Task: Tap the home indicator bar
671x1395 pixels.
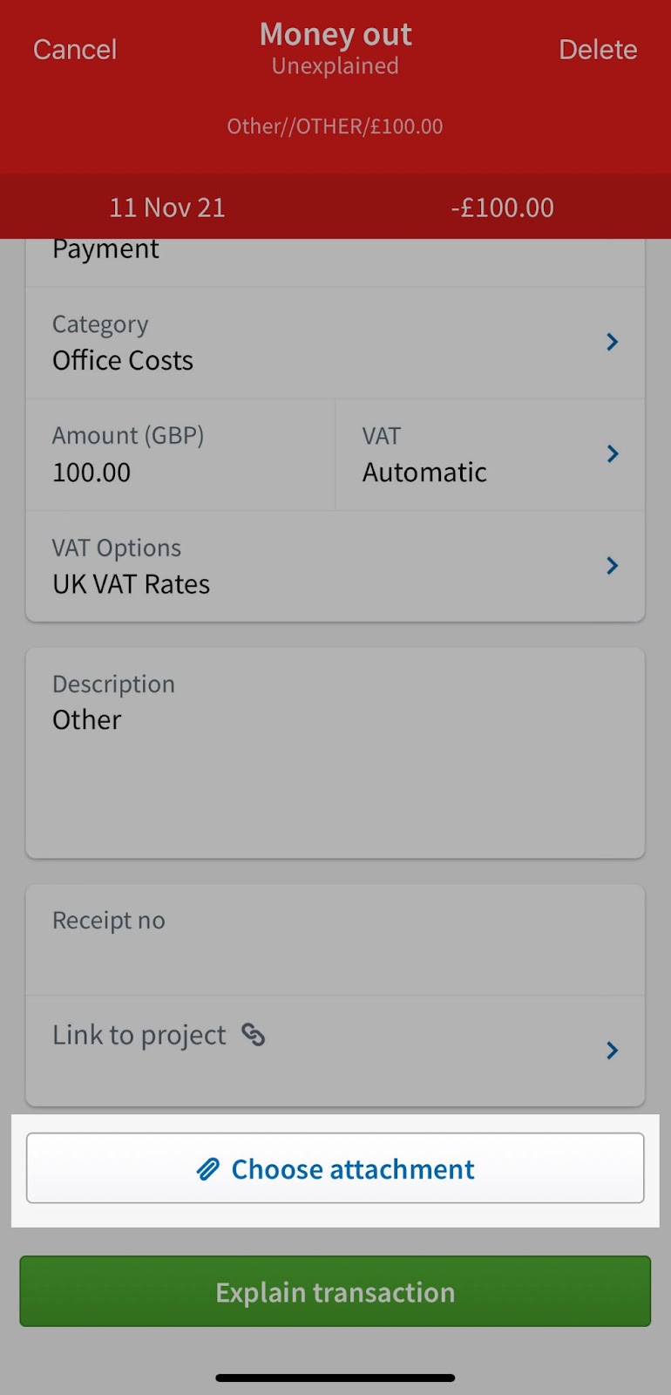Action: tap(335, 1377)
